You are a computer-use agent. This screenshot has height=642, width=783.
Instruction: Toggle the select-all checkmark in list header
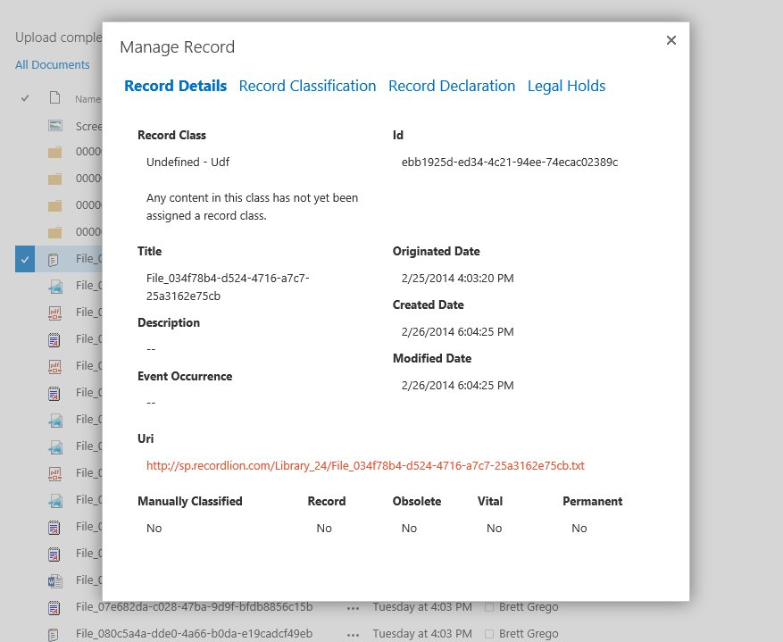[25, 98]
